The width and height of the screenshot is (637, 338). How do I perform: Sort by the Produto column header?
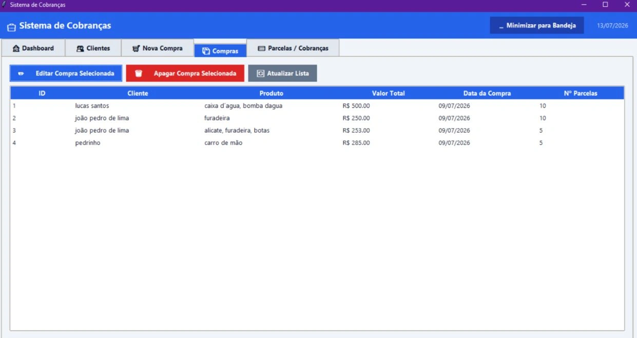[272, 93]
